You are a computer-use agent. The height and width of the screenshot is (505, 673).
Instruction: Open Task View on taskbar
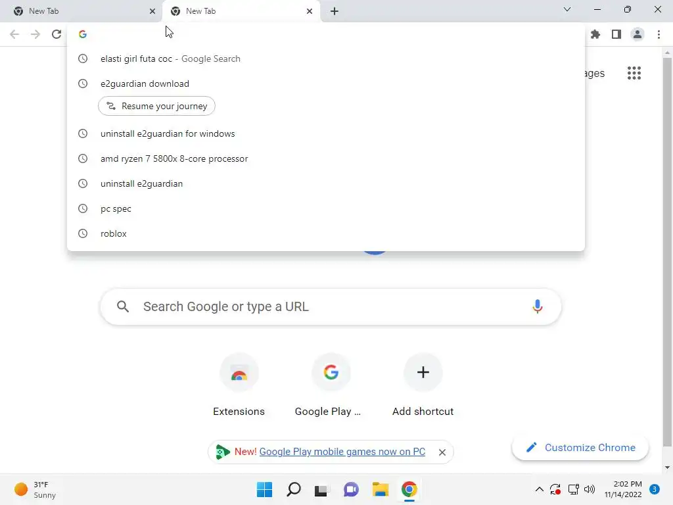tap(322, 489)
